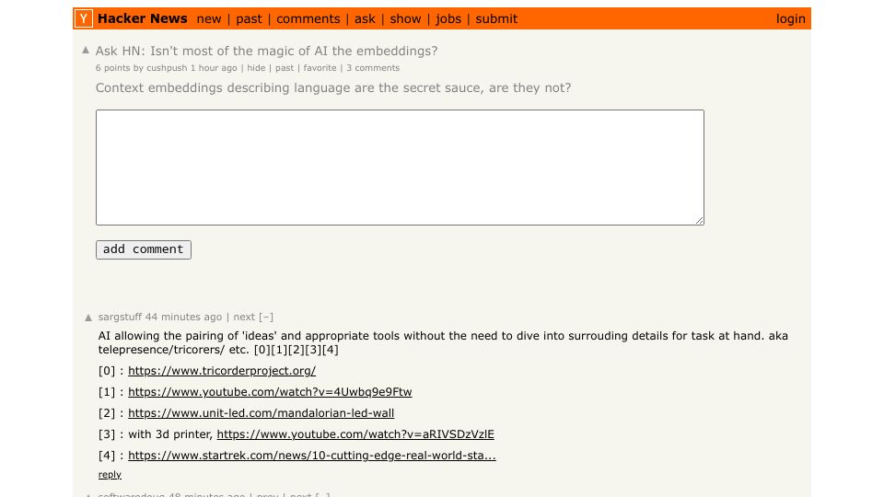Open the jobs section
The image size is (884, 497).
click(448, 19)
